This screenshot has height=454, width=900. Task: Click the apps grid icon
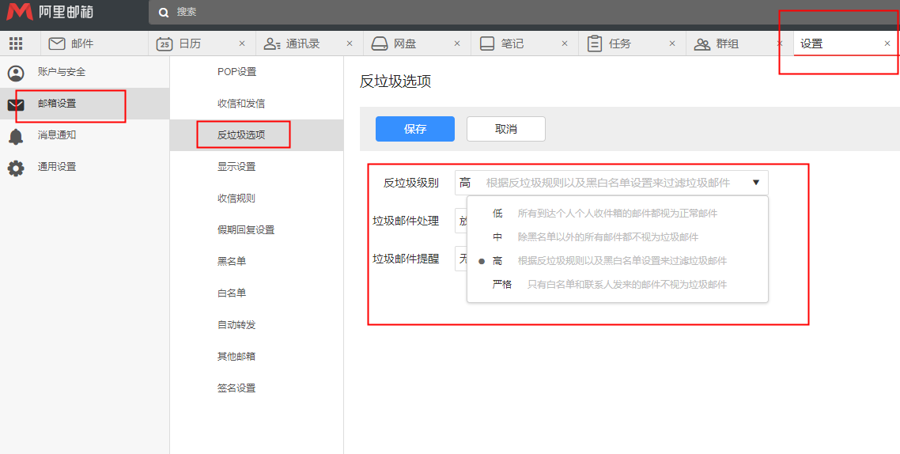click(x=16, y=44)
